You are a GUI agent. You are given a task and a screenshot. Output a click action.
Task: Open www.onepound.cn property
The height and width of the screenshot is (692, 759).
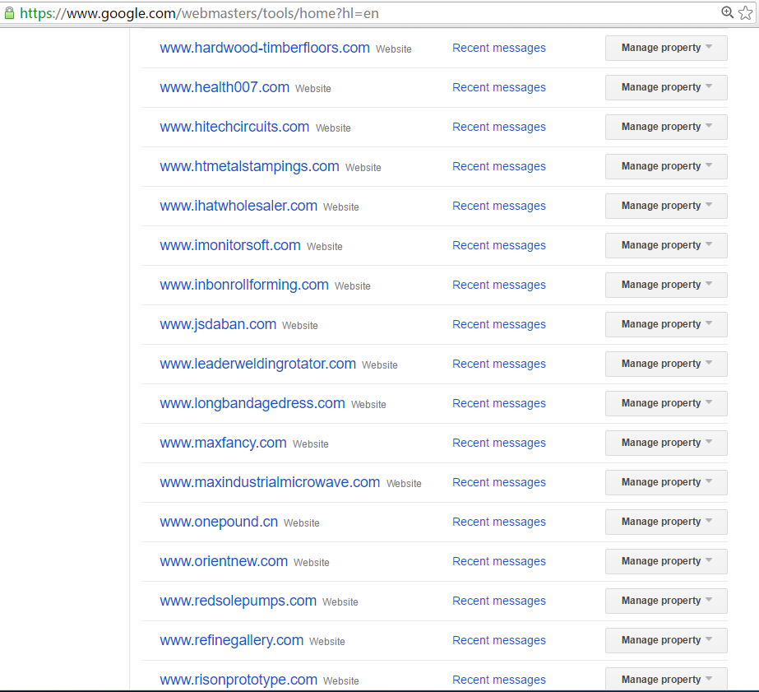pyautogui.click(x=219, y=522)
